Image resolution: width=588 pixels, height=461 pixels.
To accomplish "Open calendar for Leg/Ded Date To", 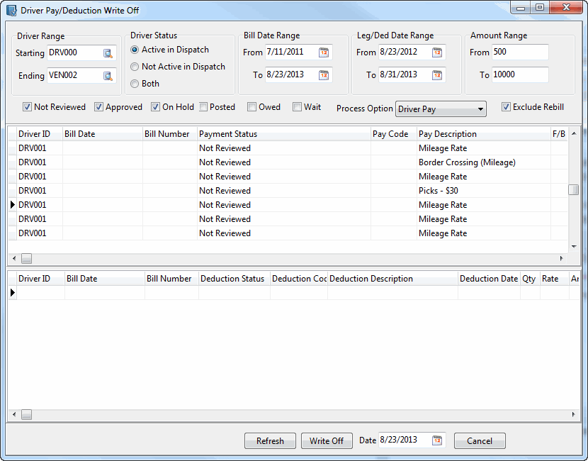I will coord(437,75).
